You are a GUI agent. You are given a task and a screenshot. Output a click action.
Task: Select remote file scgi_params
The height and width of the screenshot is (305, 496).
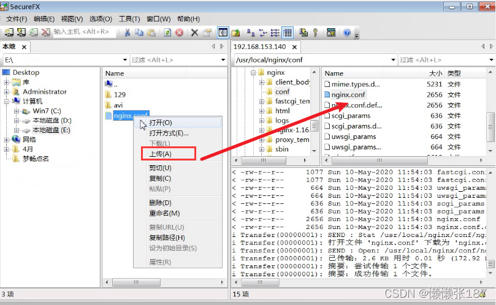pos(351,116)
